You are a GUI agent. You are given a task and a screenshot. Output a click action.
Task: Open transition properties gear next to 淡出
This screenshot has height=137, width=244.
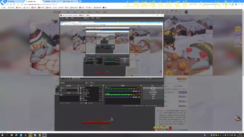click(78, 88)
